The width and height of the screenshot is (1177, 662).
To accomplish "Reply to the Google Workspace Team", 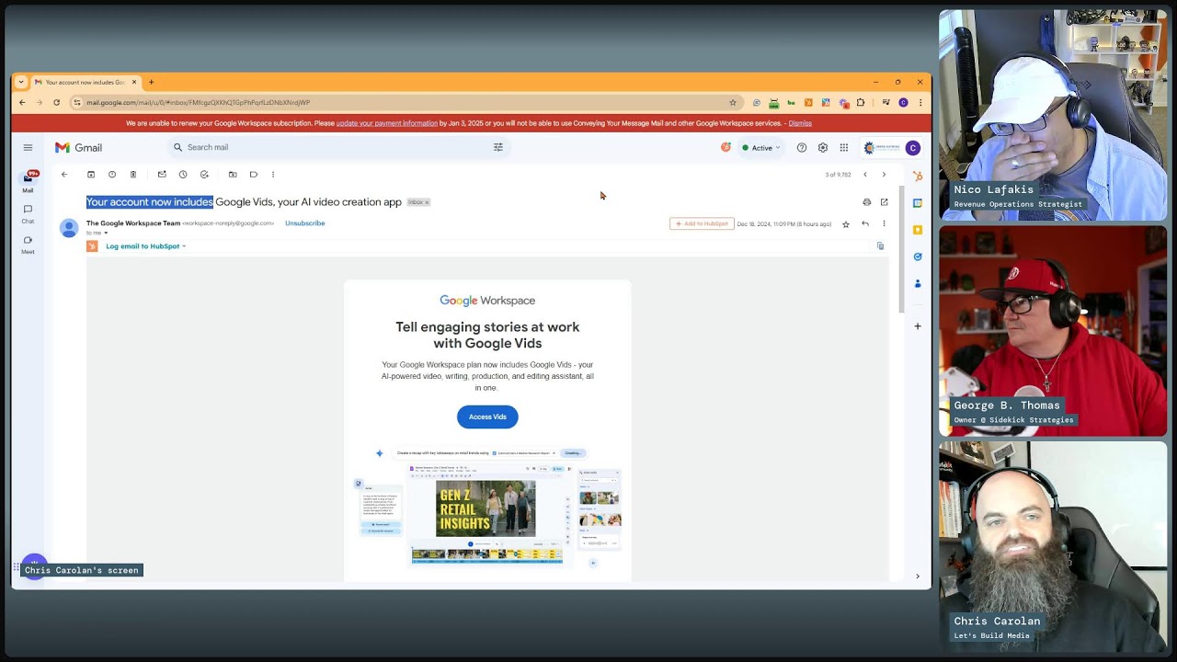I will tap(865, 223).
